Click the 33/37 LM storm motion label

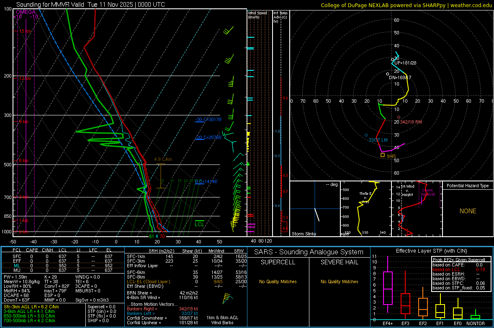tap(378, 140)
